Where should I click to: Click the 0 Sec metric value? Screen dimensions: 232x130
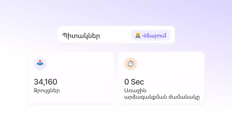point(134,82)
